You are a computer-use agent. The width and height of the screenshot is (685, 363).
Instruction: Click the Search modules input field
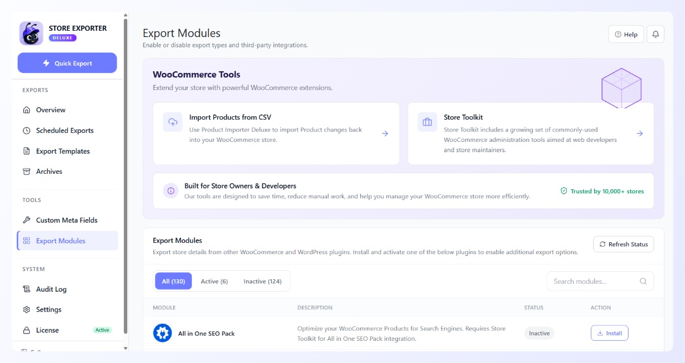[x=600, y=281]
